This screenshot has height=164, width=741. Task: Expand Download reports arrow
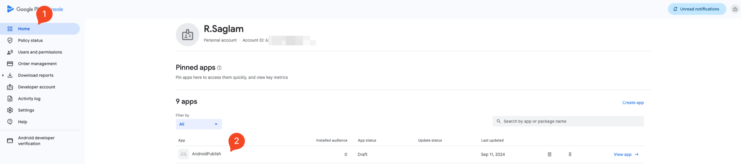click(3, 75)
